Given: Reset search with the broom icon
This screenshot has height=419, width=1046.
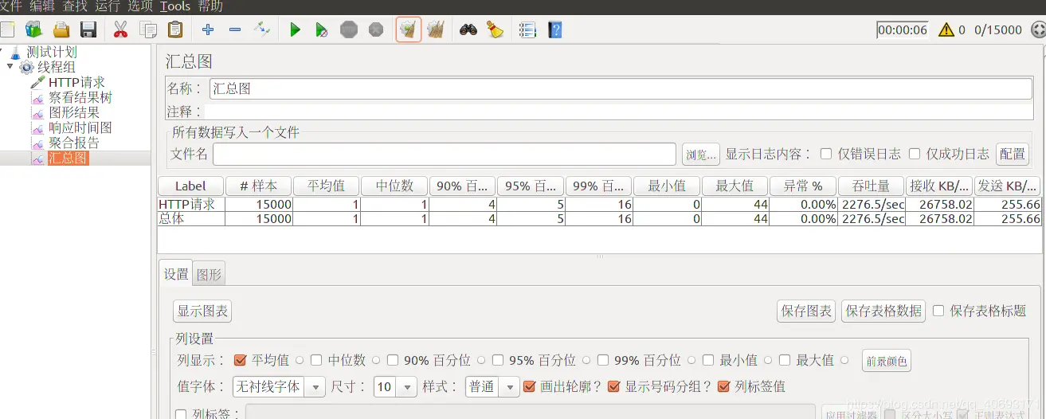Looking at the screenshot, I should (x=495, y=30).
